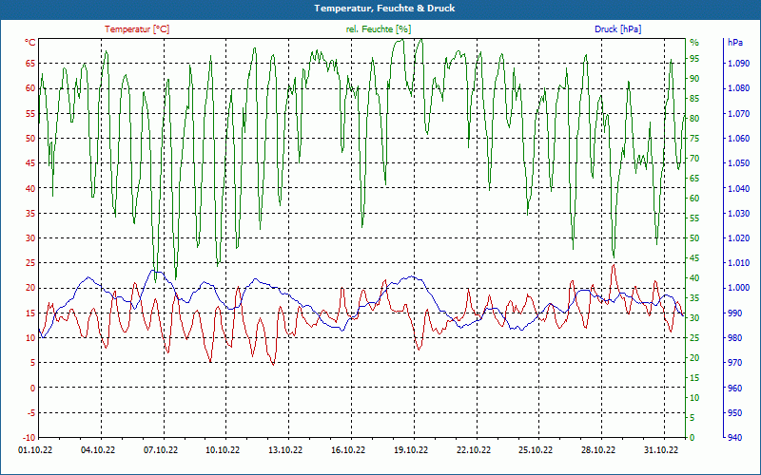Click 1.080 on the blue pressure axis
This screenshot has width=761, height=475.
[739, 88]
